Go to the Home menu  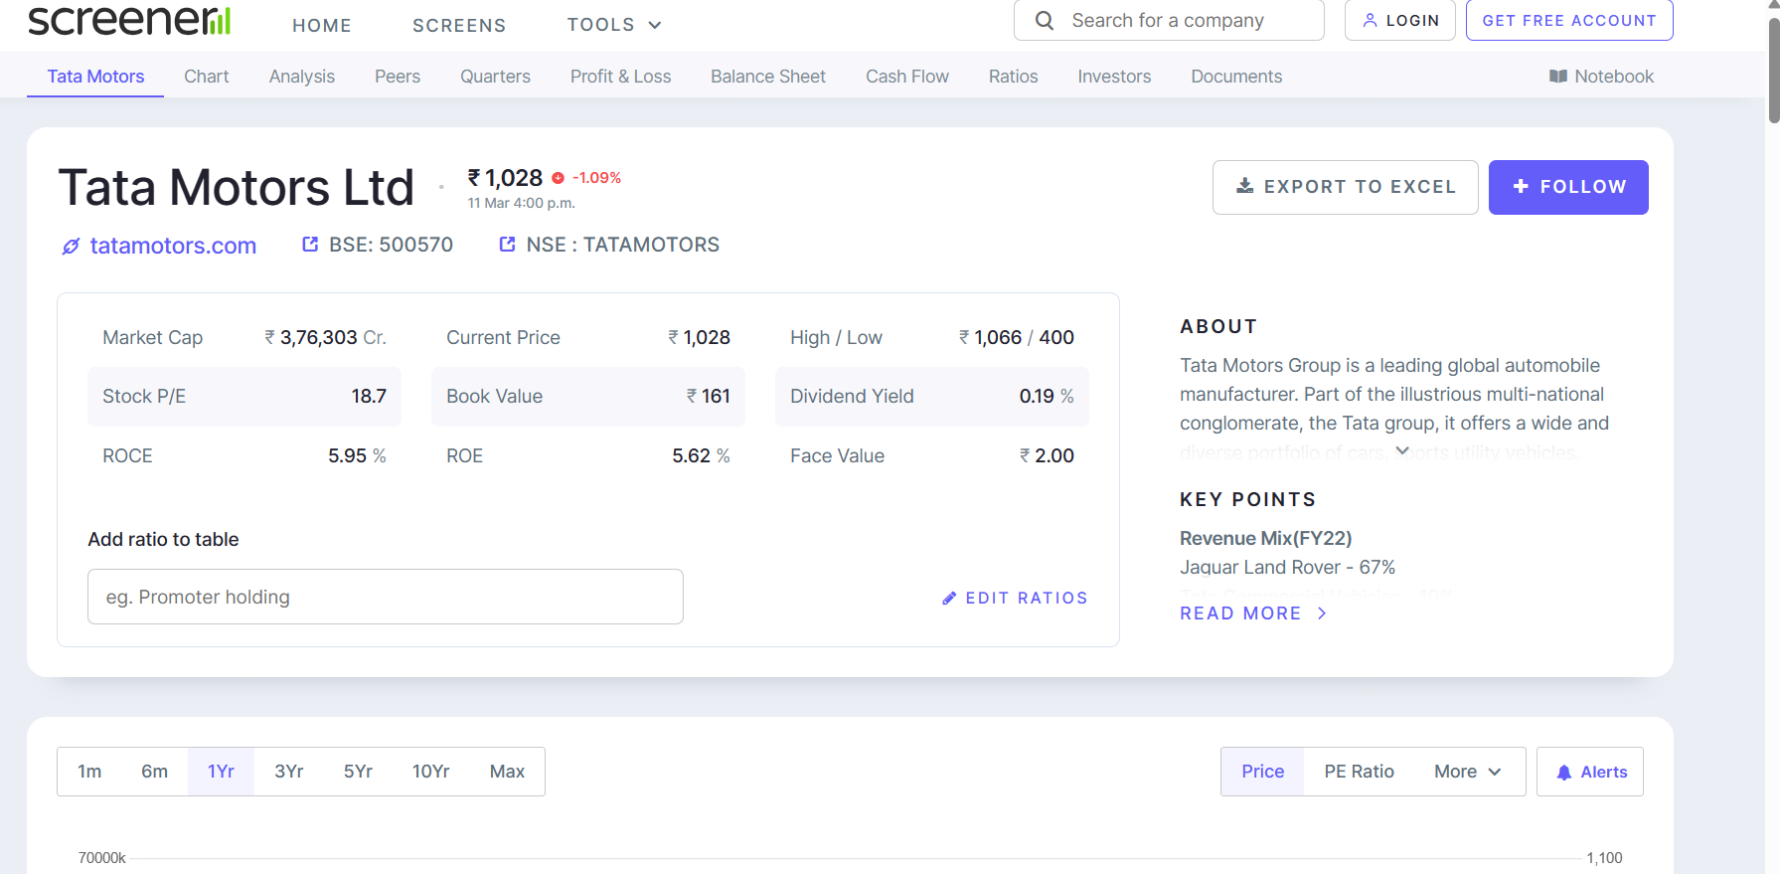[x=322, y=25]
